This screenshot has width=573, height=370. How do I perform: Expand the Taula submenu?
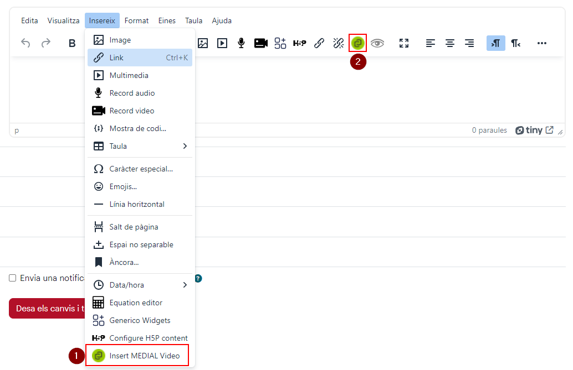140,146
